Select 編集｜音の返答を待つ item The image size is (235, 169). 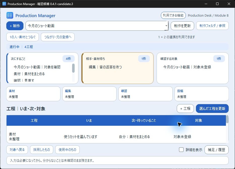[105, 67]
